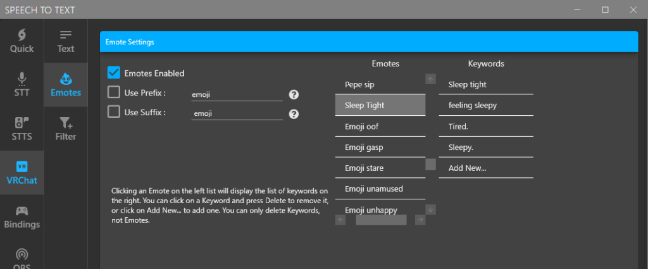
Task: Switch to the Filter tab
Action: point(66,128)
